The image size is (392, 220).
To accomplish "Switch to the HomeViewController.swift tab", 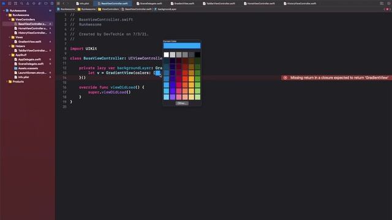I will (x=260, y=4).
